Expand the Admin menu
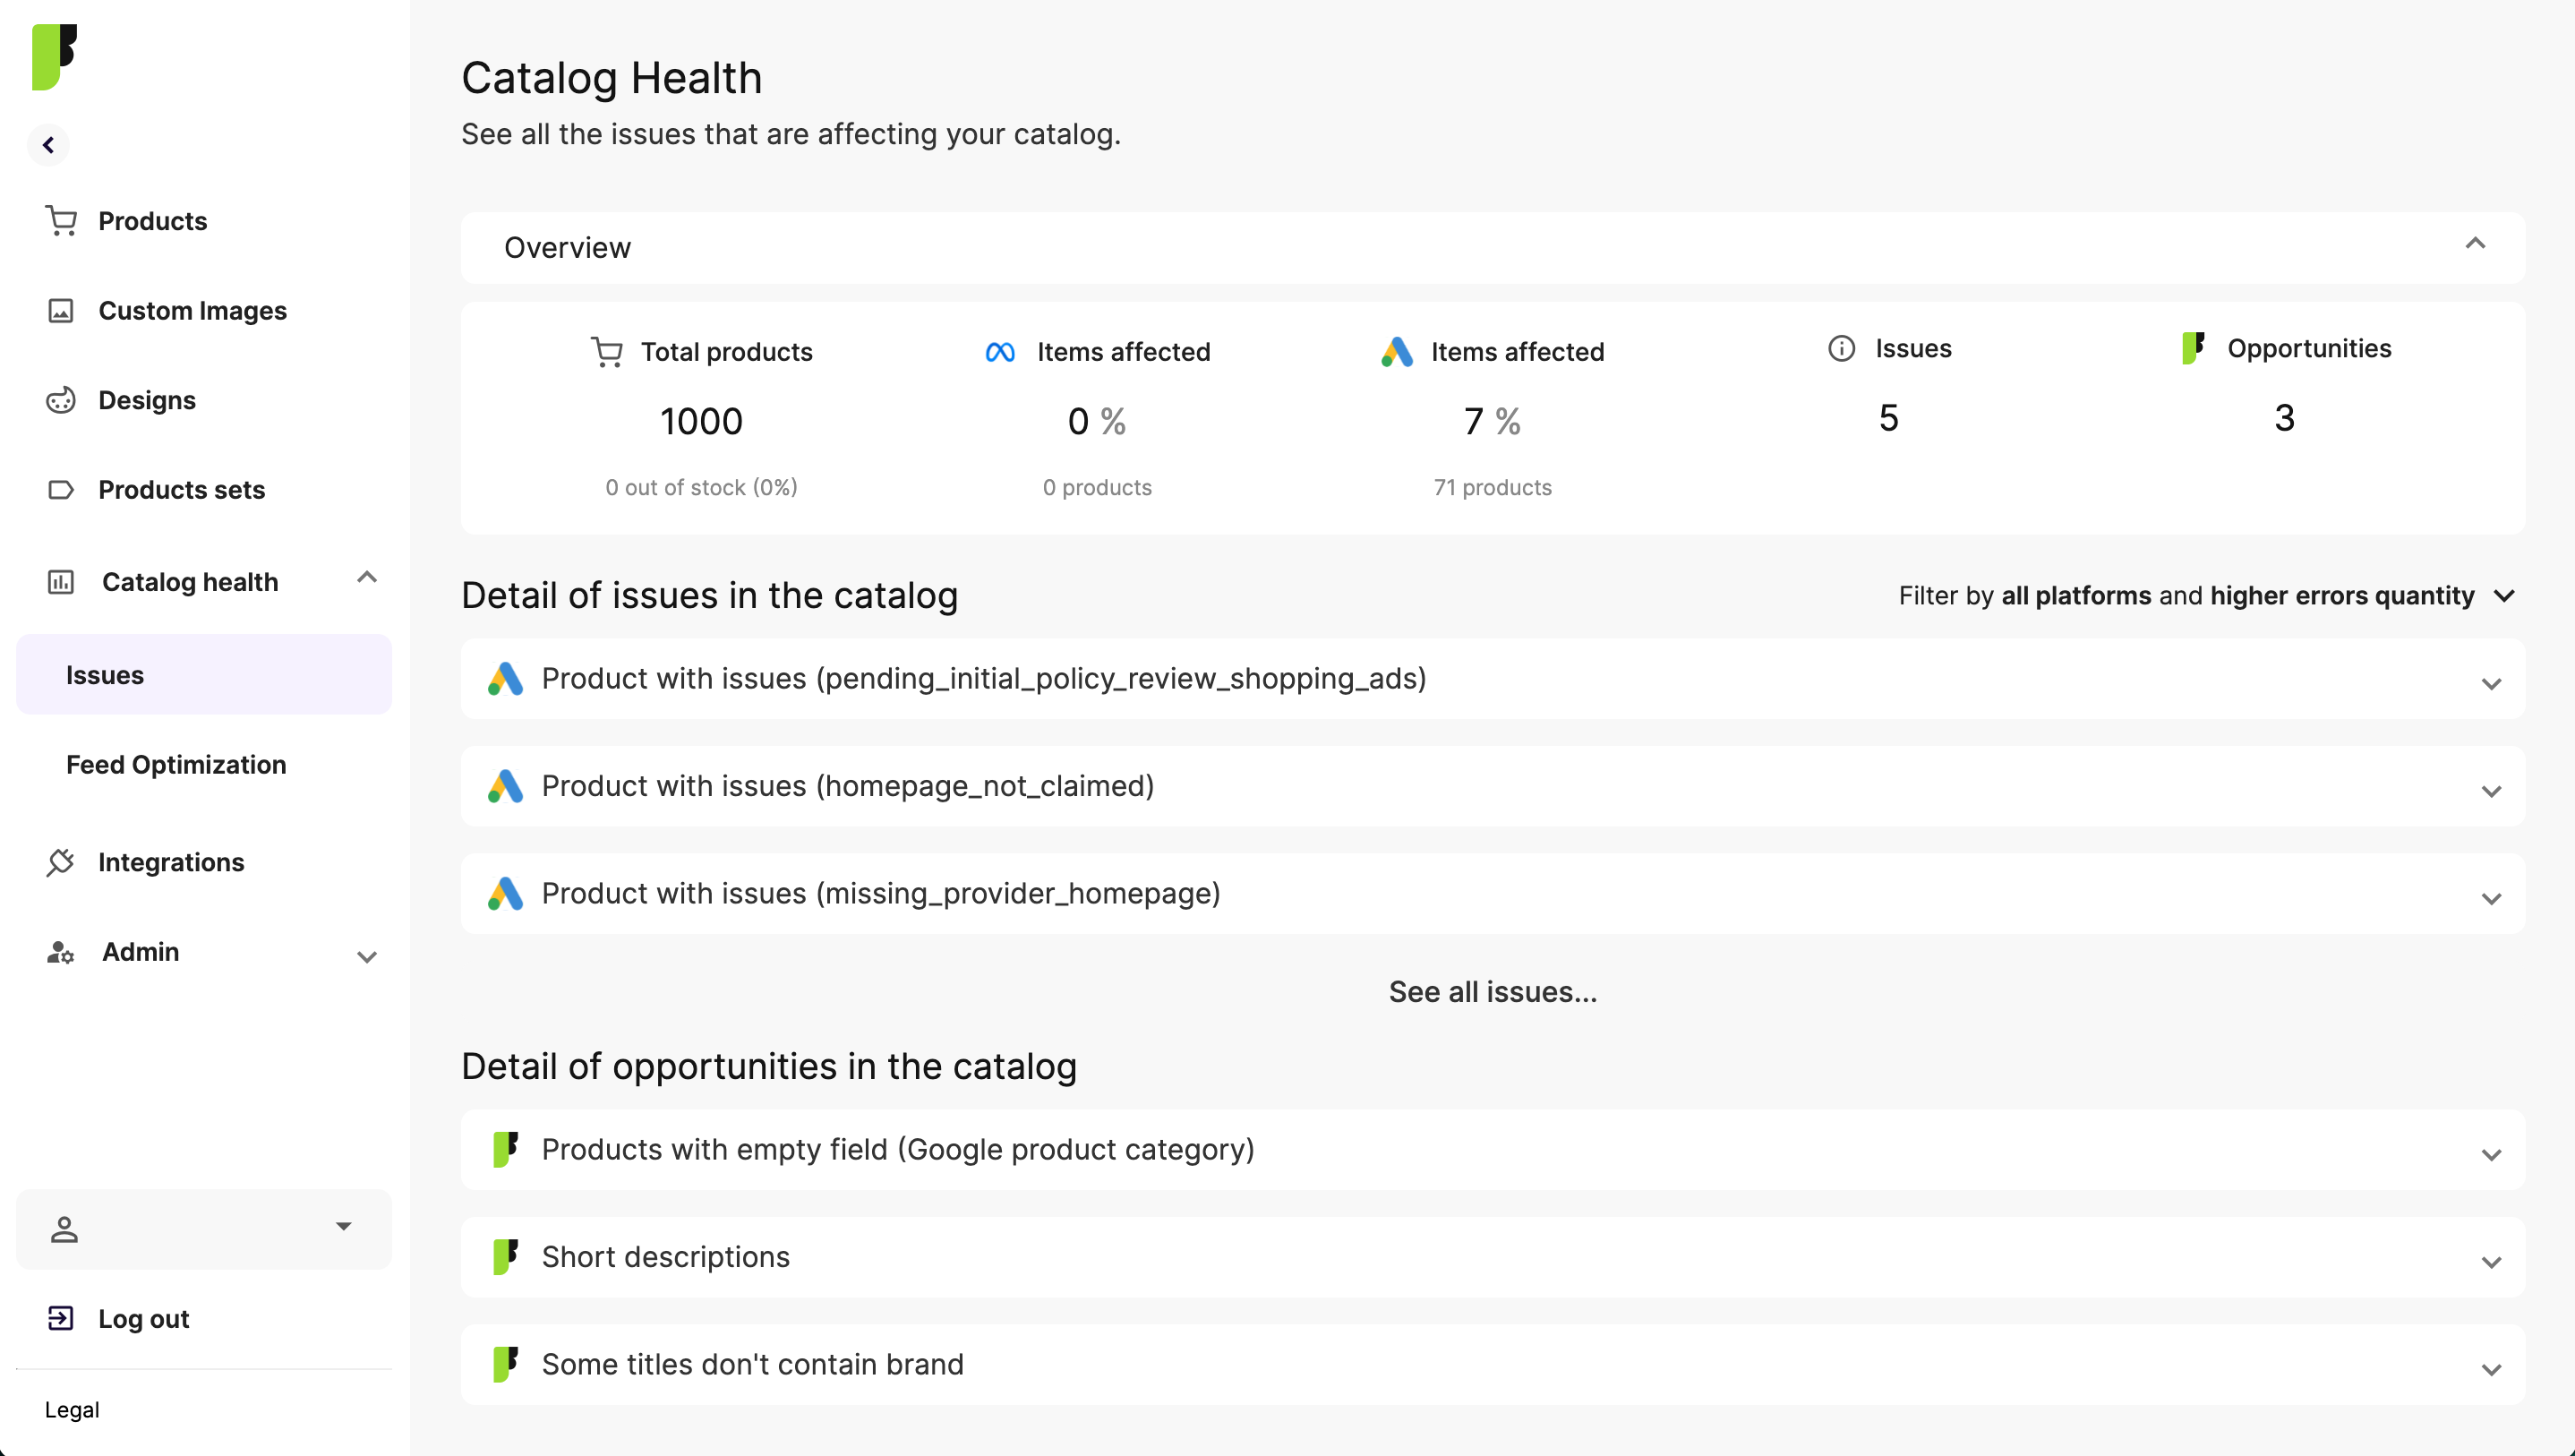2575x1456 pixels. click(366, 956)
